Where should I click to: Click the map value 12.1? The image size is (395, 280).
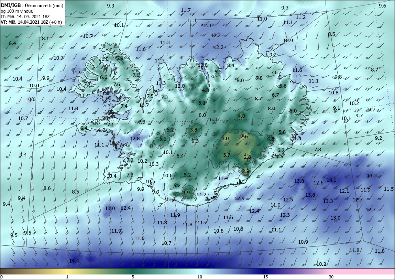(x=344, y=191)
